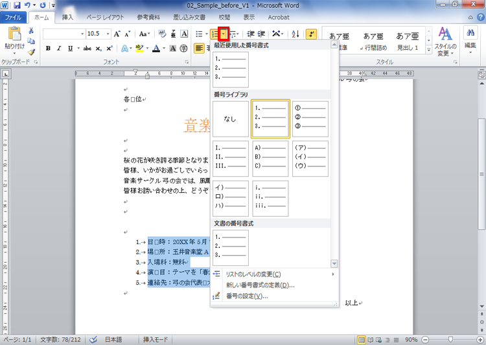486x345 pixels.
Task: Click the zoom slider handle
Action: [x=451, y=339]
